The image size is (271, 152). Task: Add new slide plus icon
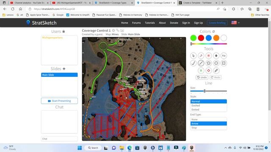pyautogui.click(x=64, y=69)
